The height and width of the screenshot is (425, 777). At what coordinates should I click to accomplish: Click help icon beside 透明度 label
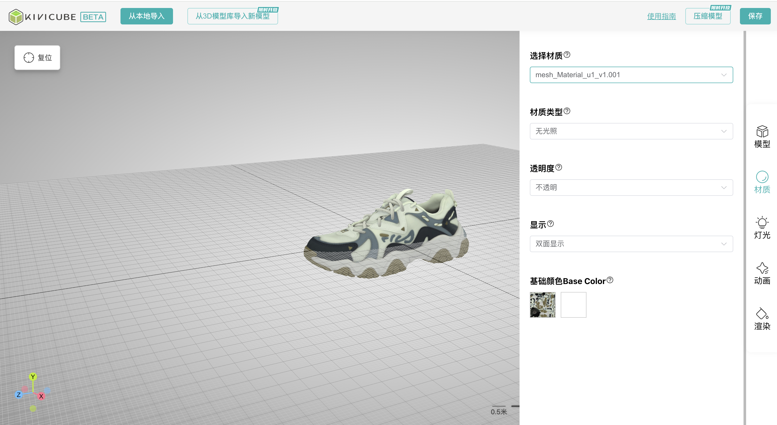pos(559,167)
